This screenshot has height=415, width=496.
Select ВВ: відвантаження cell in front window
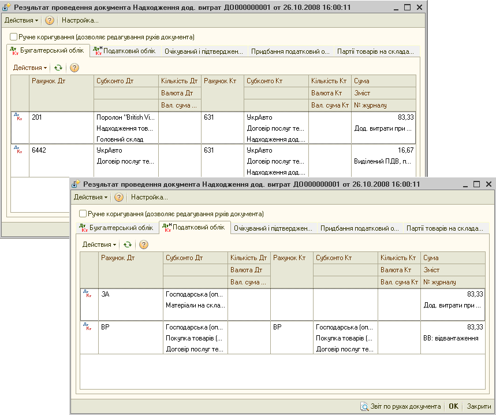453,338
